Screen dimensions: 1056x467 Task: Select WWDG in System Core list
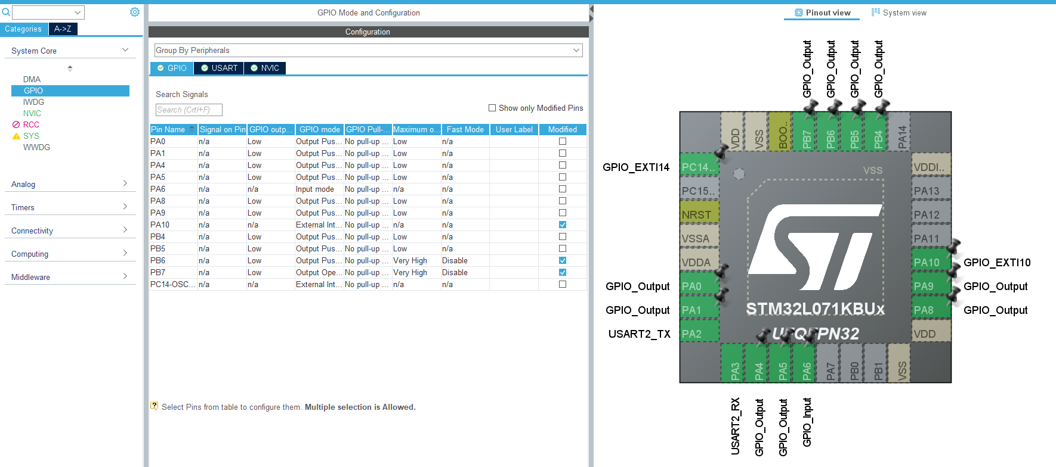coord(36,147)
